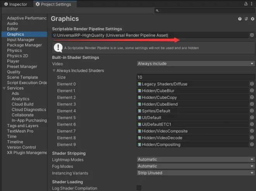This screenshot has width=256, height=191.
Task: Open the Ads service settings
Action: 15,93
